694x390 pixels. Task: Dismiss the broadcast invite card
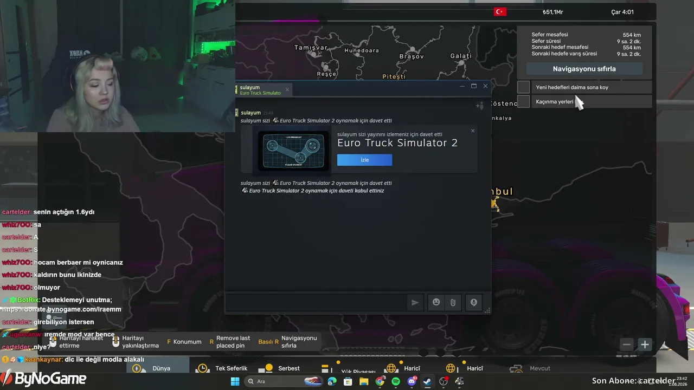tap(472, 131)
